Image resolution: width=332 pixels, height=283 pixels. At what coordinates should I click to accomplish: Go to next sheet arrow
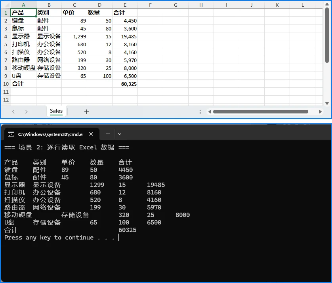(26, 112)
